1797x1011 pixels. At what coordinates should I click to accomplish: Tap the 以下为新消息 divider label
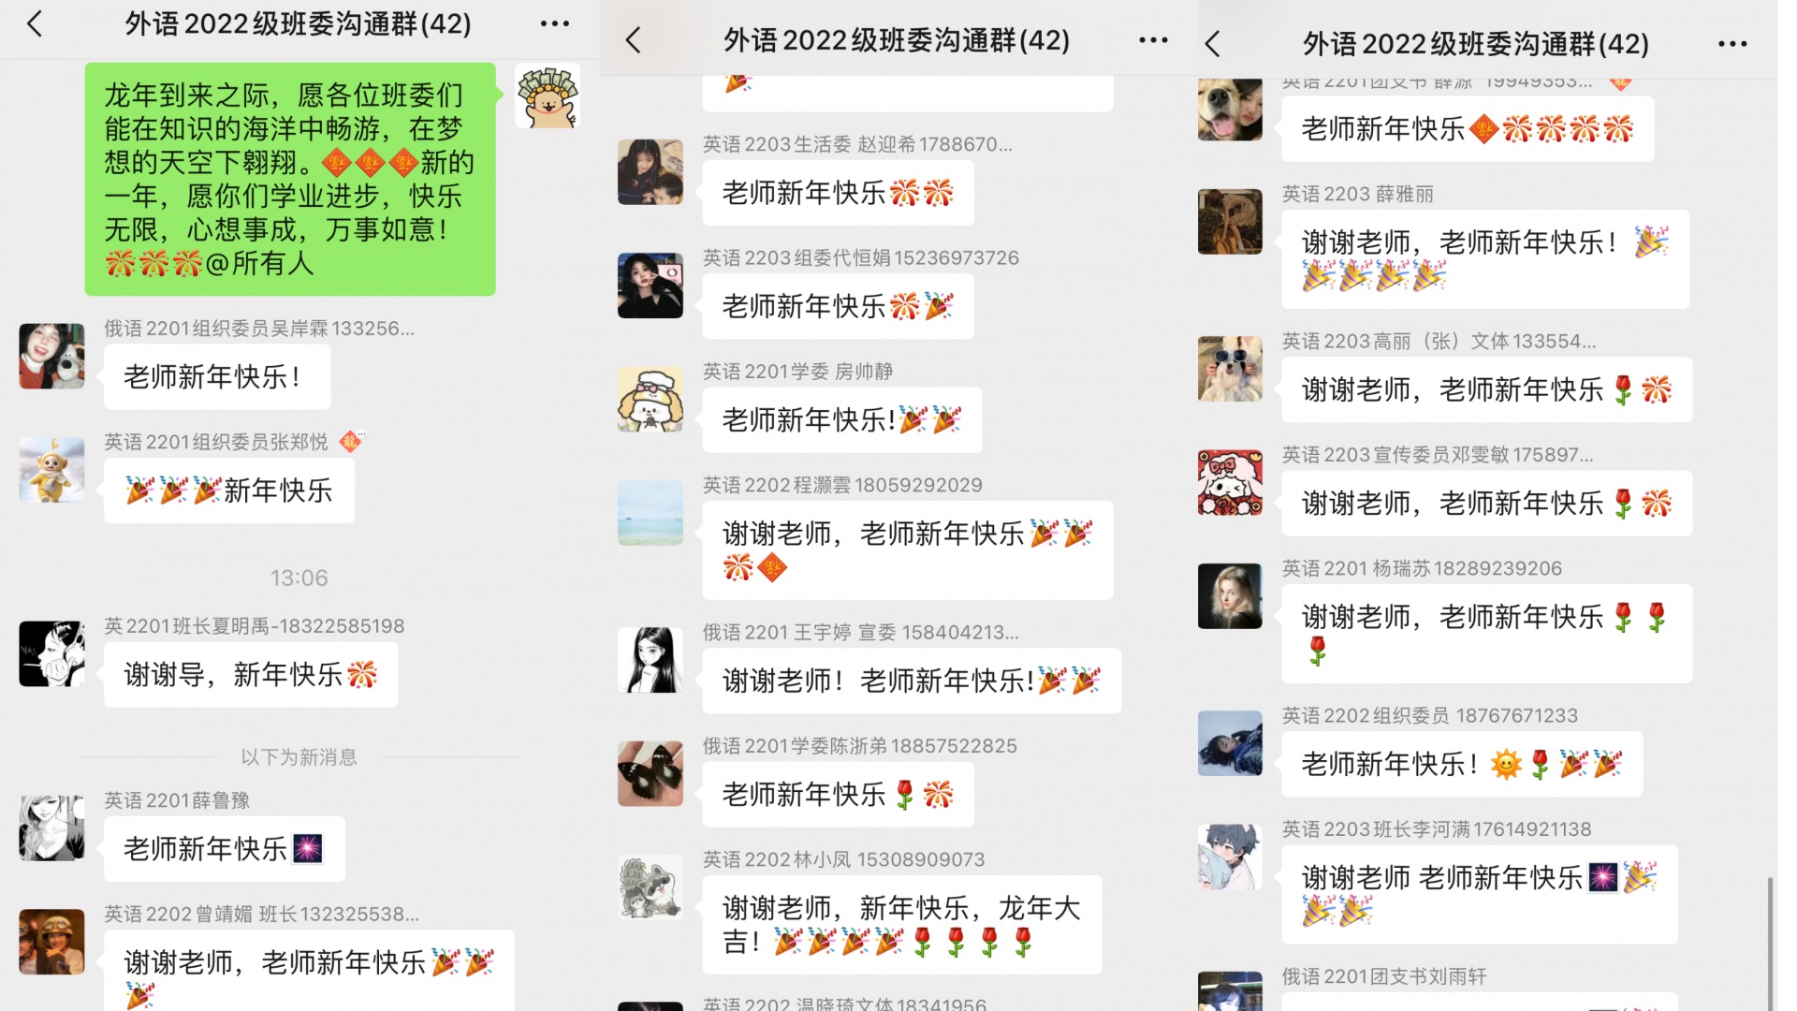[299, 757]
